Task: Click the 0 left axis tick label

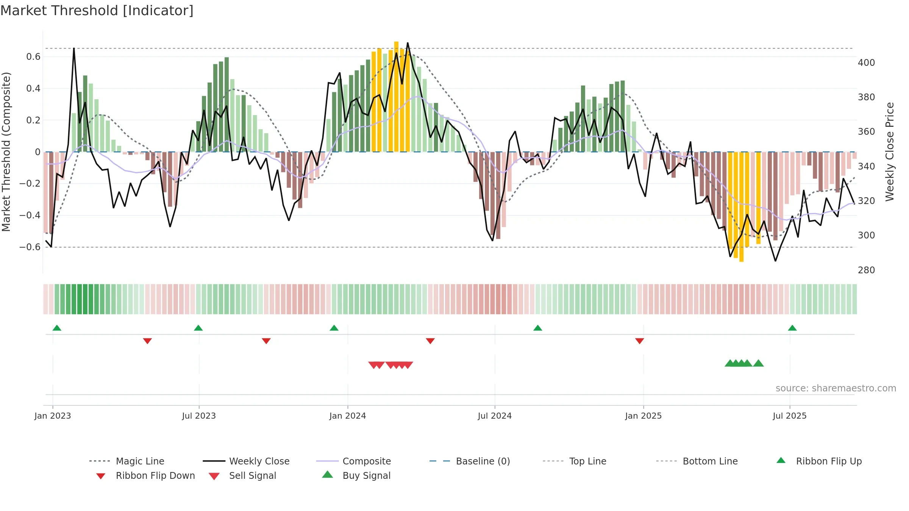Action: tap(37, 152)
